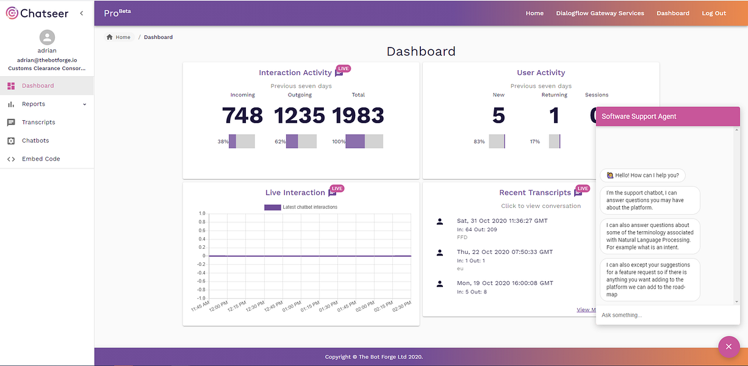748x366 pixels.
Task: Open the Chatbots sidebar item
Action: (47, 140)
